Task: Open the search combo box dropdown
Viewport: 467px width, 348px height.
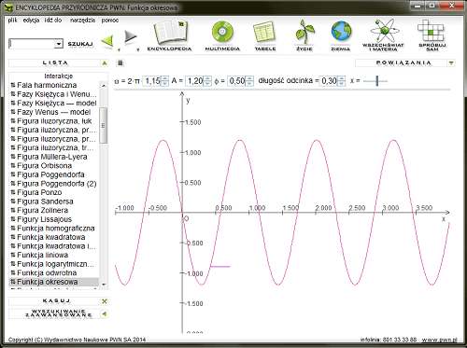Action: tap(59, 44)
